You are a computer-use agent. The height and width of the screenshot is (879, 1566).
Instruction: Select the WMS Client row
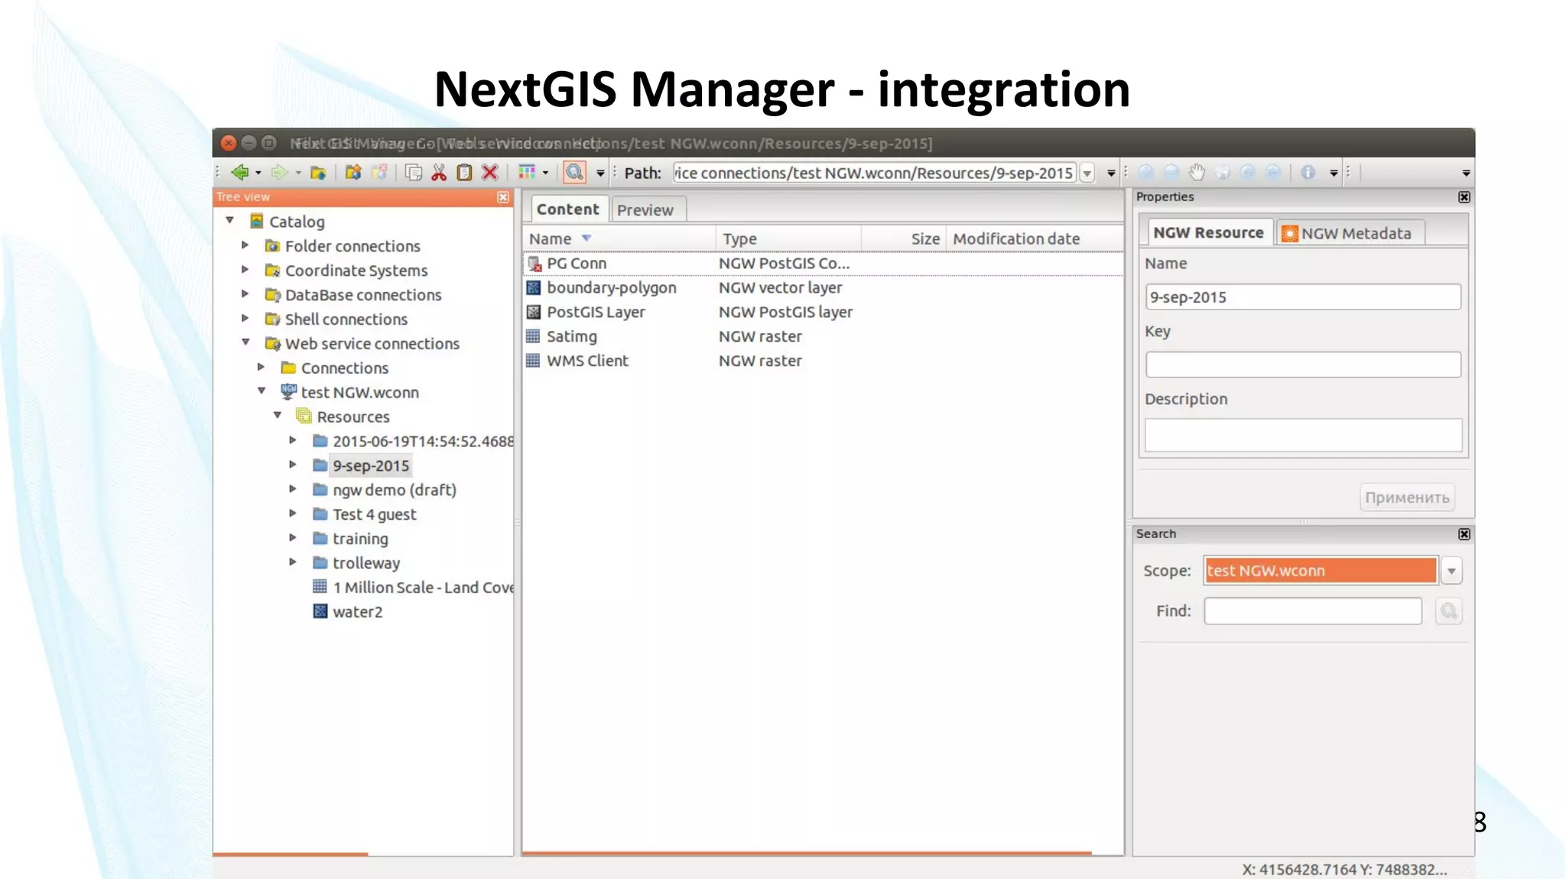pos(823,361)
